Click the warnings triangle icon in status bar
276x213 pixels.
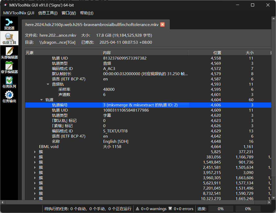(x=137, y=209)
